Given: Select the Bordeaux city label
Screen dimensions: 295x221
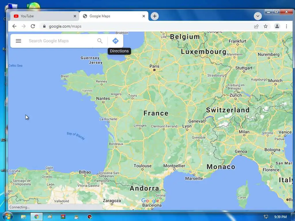Looking at the screenshot, I should click(116, 144).
